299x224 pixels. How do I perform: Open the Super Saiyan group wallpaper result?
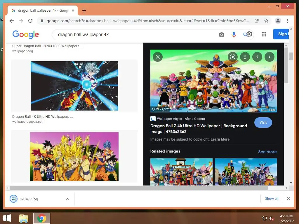74,156
